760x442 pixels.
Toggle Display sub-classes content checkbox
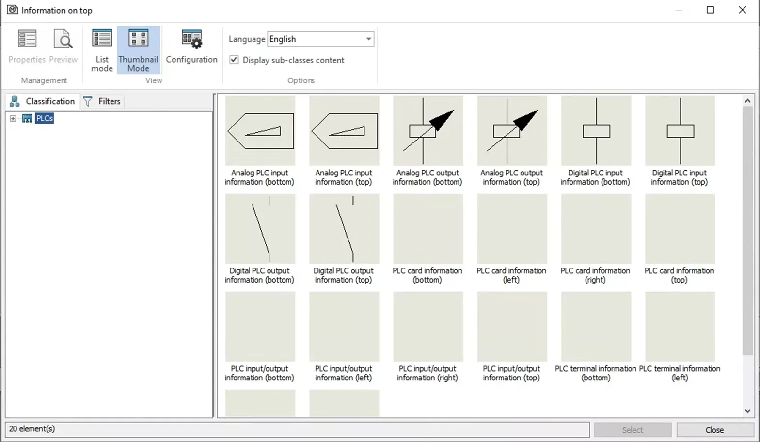[234, 60]
